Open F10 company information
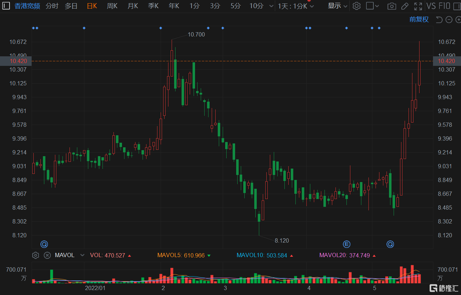This screenshot has width=461, height=295. coord(444,6)
